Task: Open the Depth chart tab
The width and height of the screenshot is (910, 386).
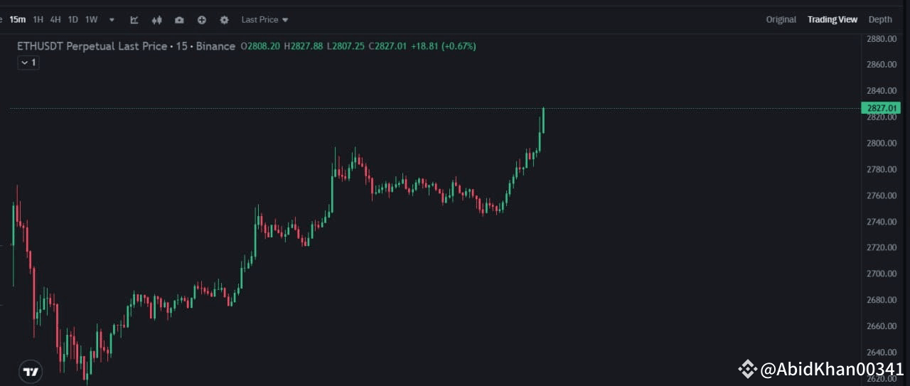Action: 880,20
